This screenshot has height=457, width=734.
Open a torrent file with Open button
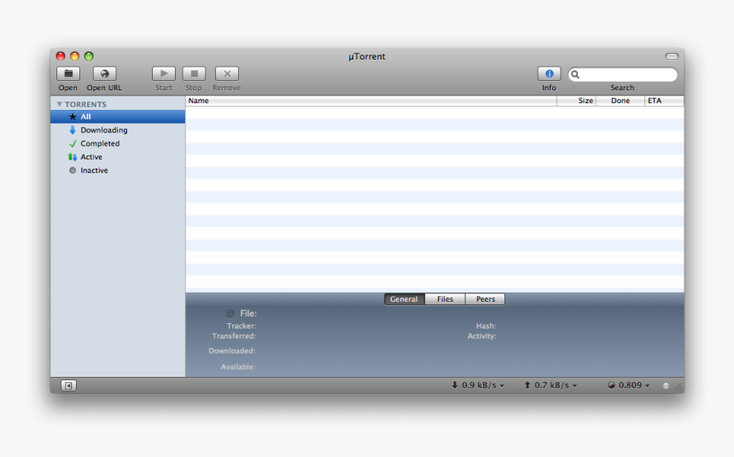68,74
